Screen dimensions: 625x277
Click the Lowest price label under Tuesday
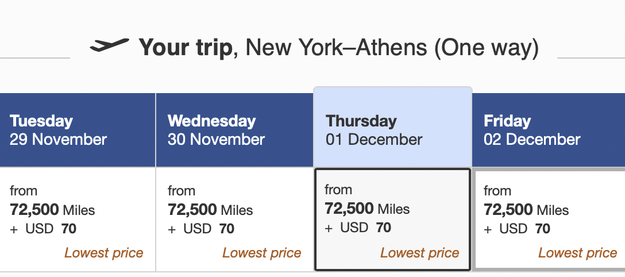[x=103, y=253]
